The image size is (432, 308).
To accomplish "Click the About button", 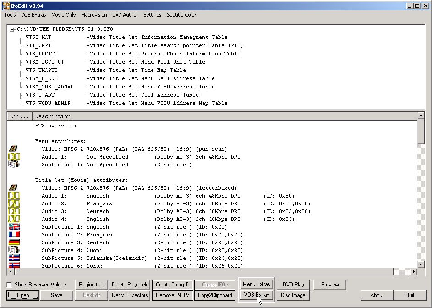I will click(377, 295).
